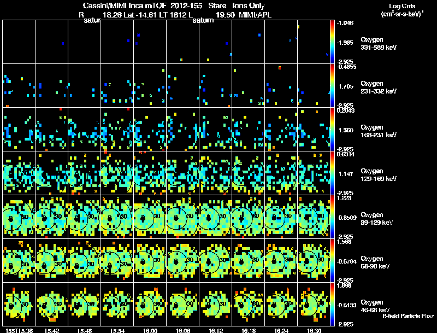Click the 89-129 keV row color bar
Image resolution: width=437 pixels, height=333 pixels.
tap(332, 217)
